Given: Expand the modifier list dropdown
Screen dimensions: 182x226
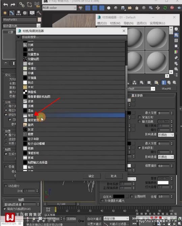Looking at the screenshot, I should [x=38, y=26].
